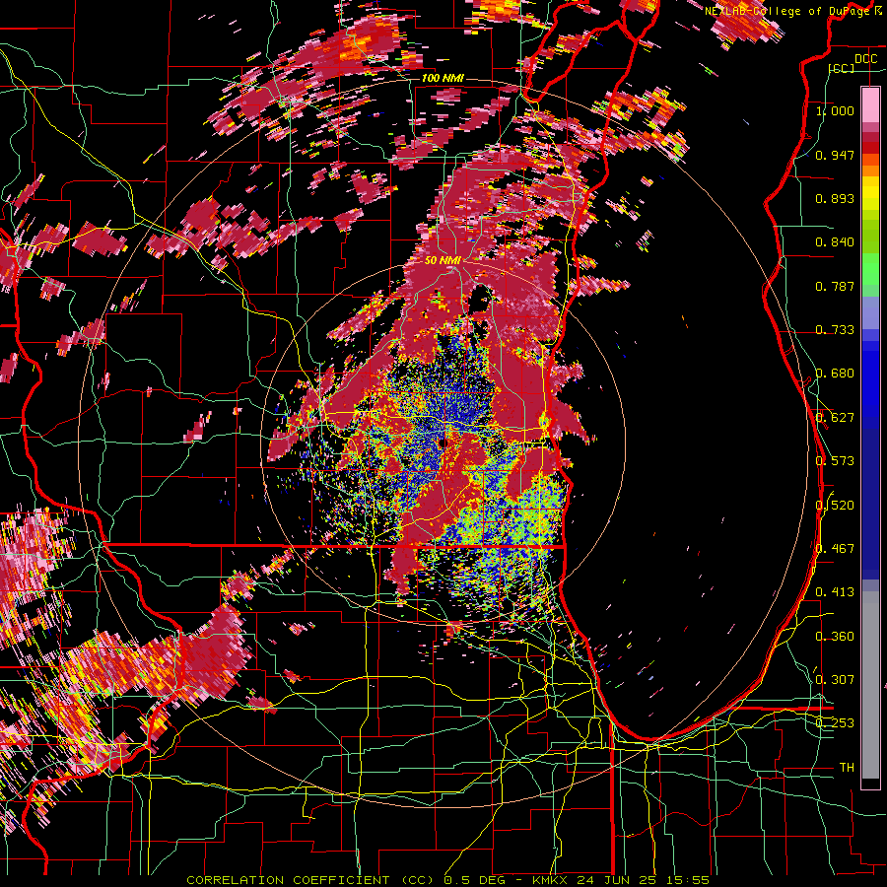Click the 0.893 scale value
The image size is (887, 887).
tap(835, 198)
